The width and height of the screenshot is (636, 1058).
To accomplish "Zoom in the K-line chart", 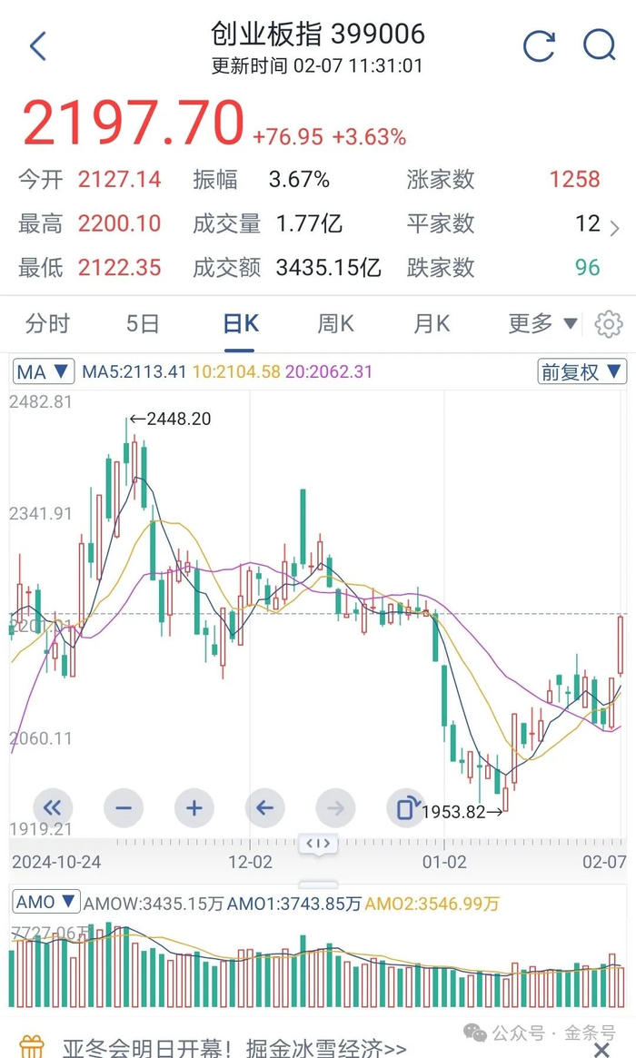I will (194, 807).
